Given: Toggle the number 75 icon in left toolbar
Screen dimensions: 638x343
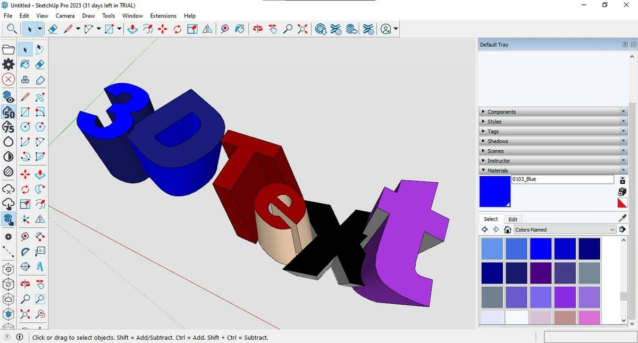Looking at the screenshot, I should (x=9, y=127).
